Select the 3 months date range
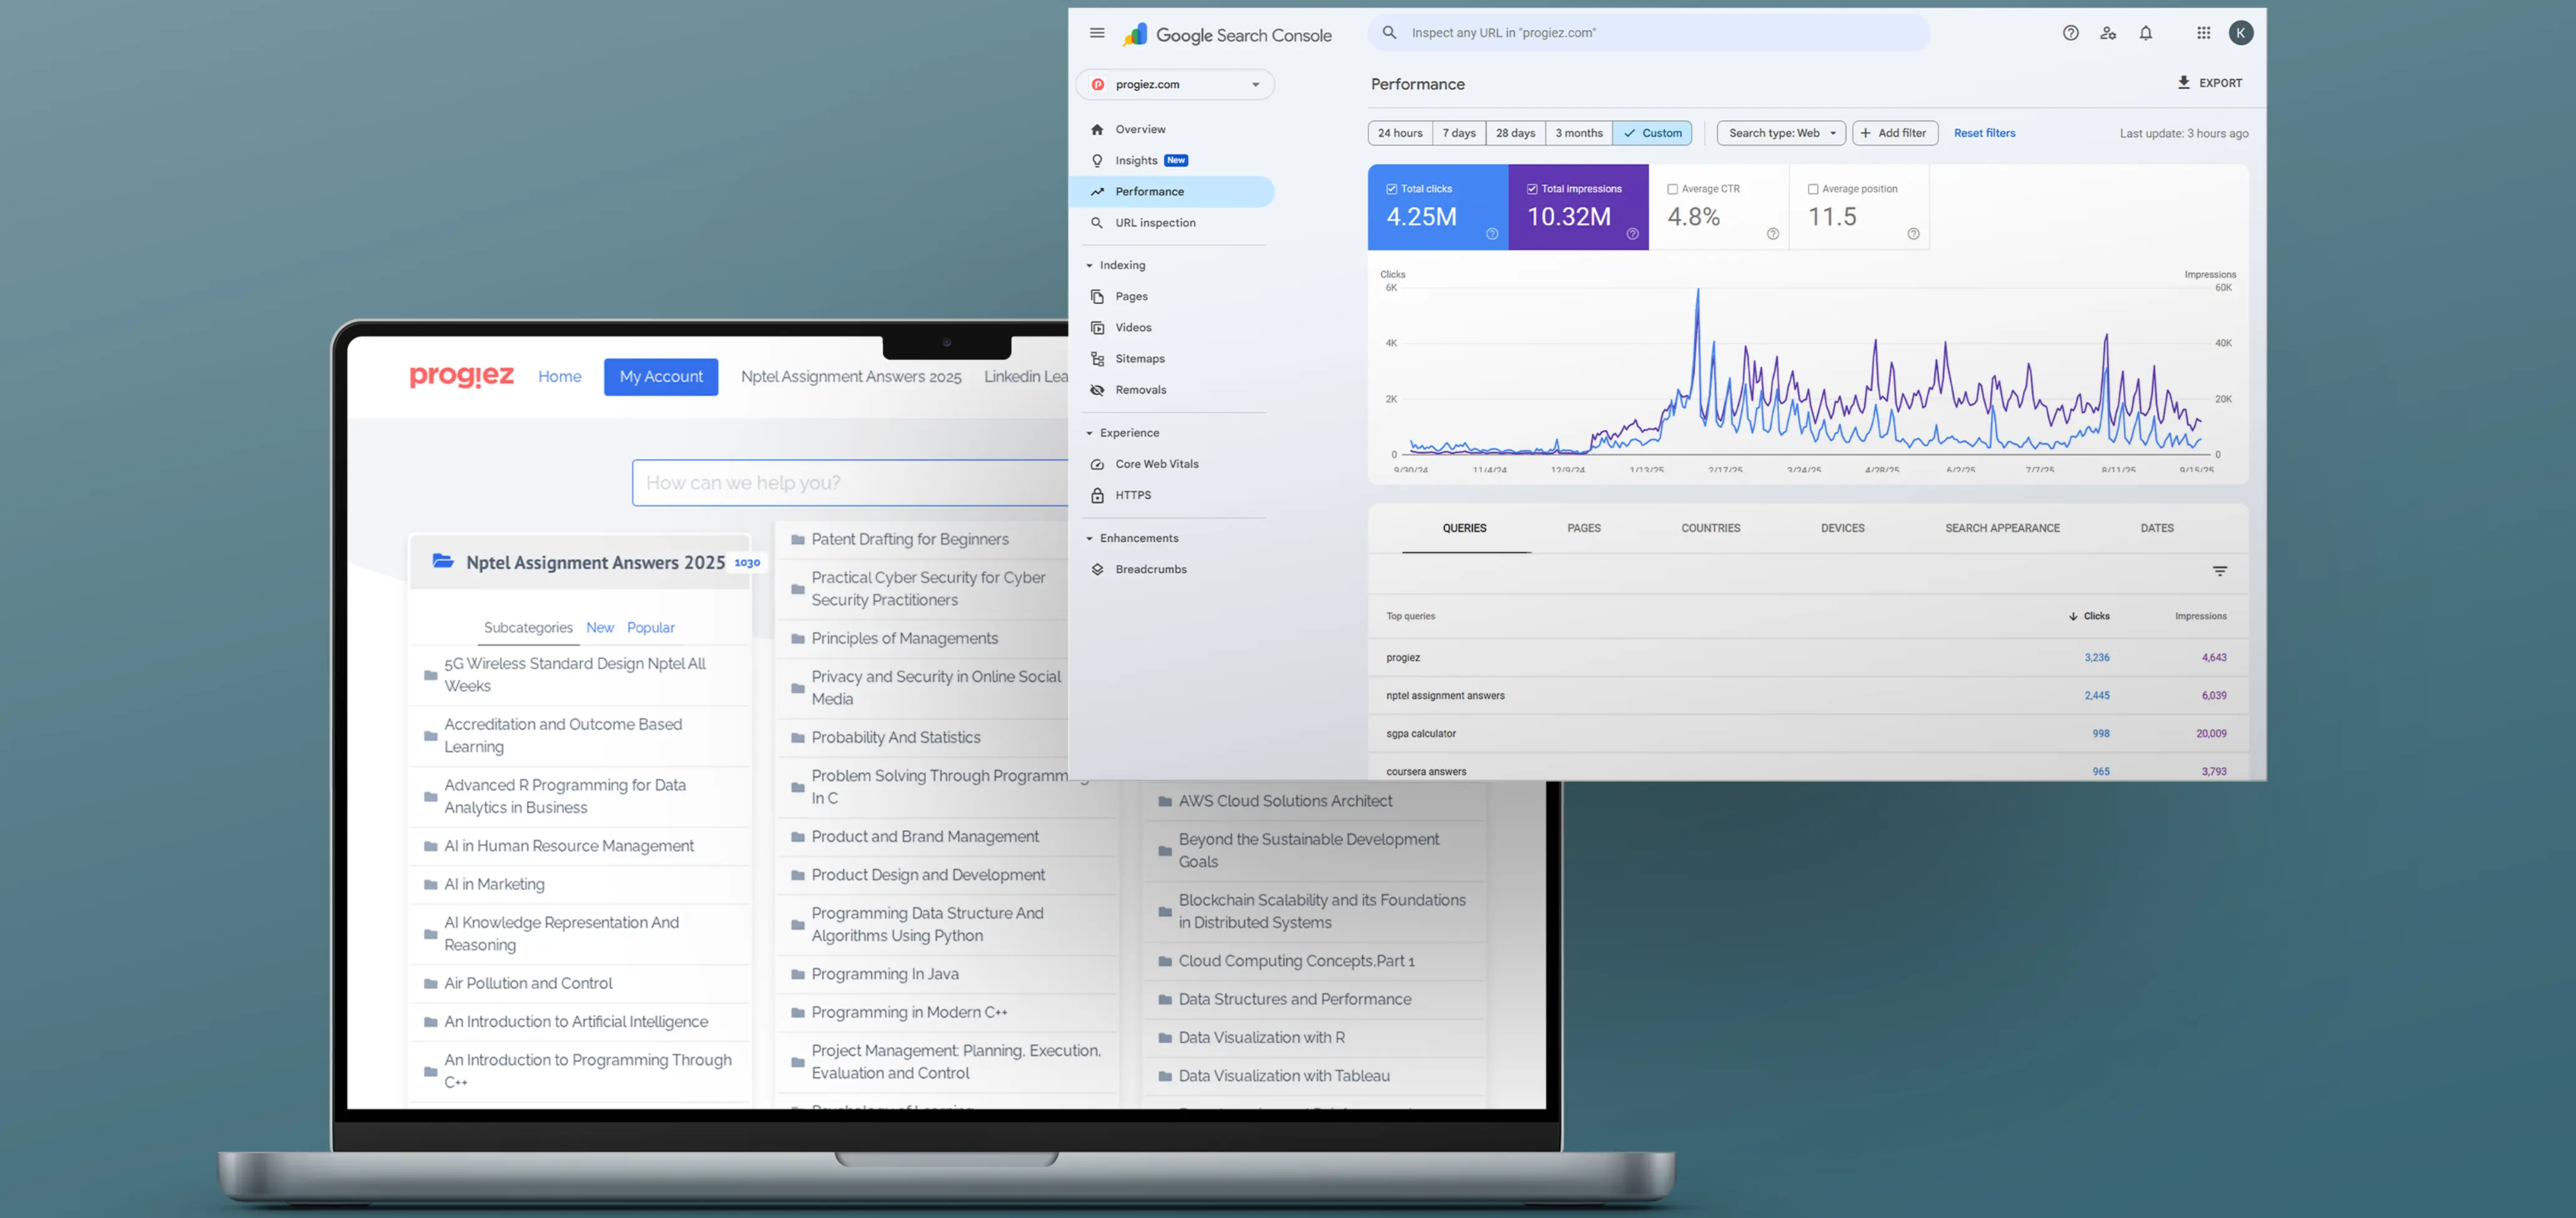2576x1218 pixels. (1579, 133)
